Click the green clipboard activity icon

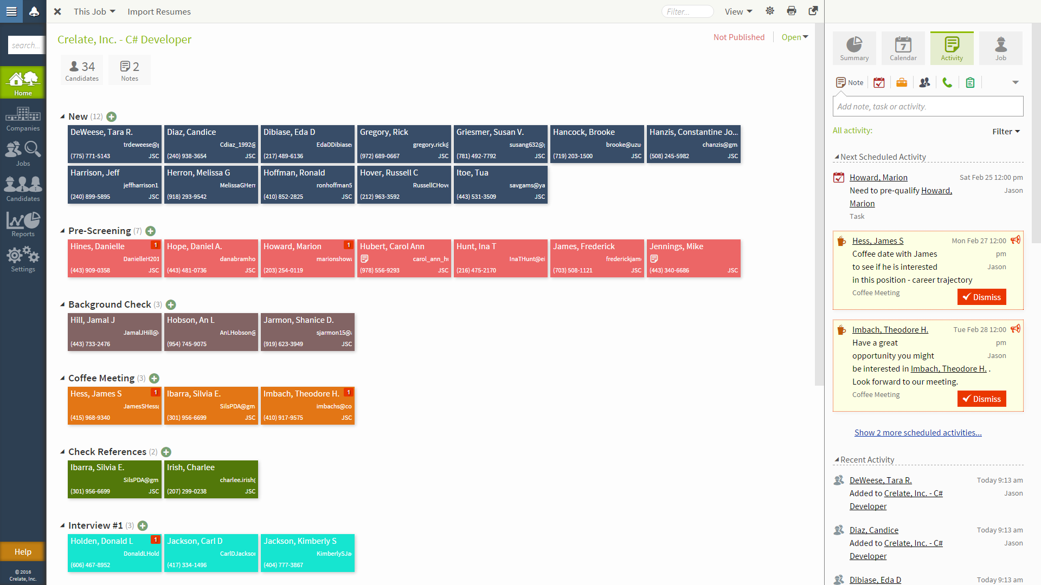pos(970,82)
